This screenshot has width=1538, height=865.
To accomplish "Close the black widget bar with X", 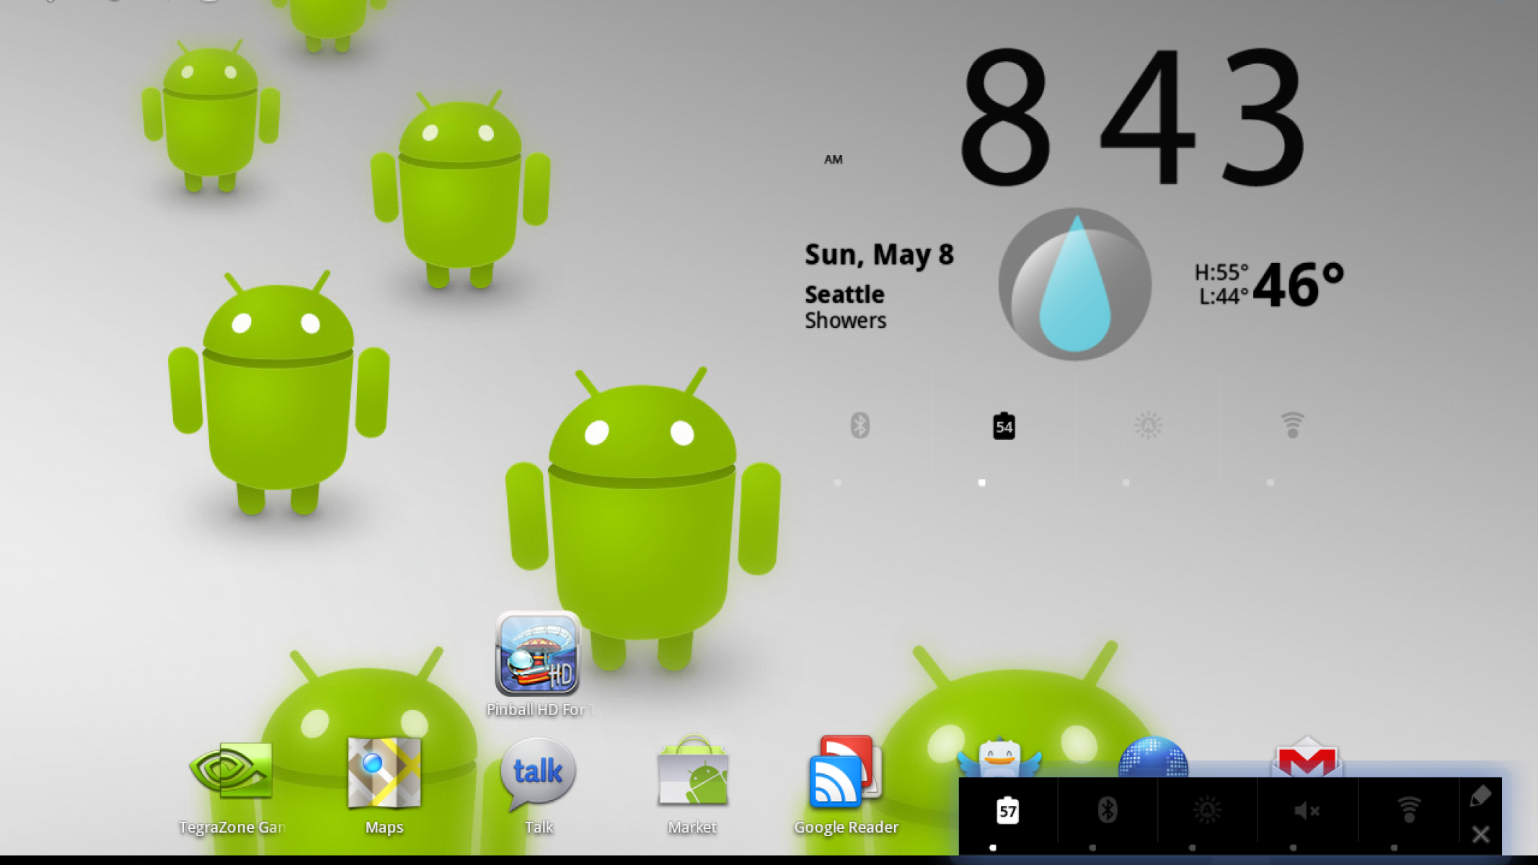I will 1480,834.
